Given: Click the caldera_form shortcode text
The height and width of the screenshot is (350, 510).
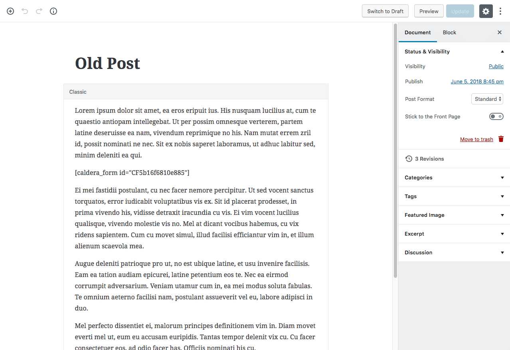Looking at the screenshot, I should [132, 173].
